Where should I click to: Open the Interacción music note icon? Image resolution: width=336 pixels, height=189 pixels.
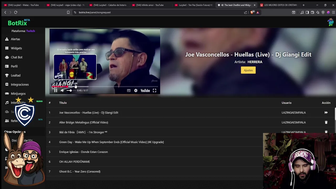(7, 103)
